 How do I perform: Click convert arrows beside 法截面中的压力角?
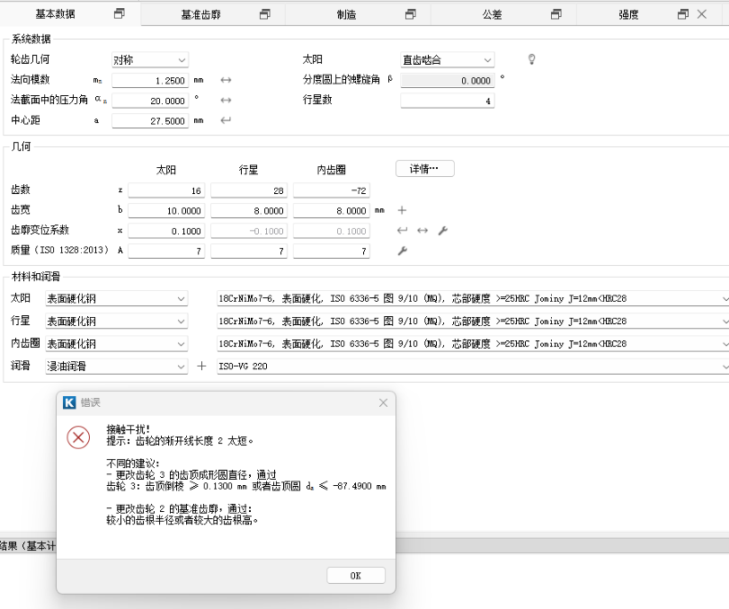point(226,100)
